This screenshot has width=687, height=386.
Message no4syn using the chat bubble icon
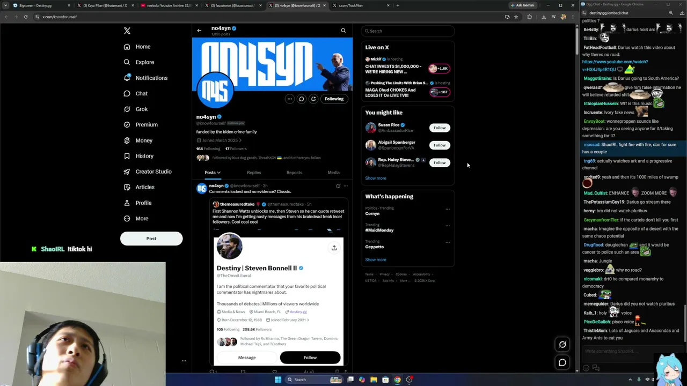tap(302, 99)
